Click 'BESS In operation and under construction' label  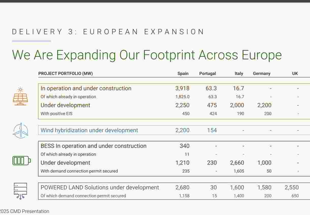94,146
